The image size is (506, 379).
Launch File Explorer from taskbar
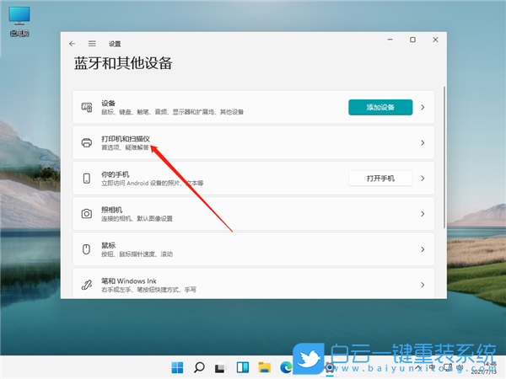(x=264, y=367)
